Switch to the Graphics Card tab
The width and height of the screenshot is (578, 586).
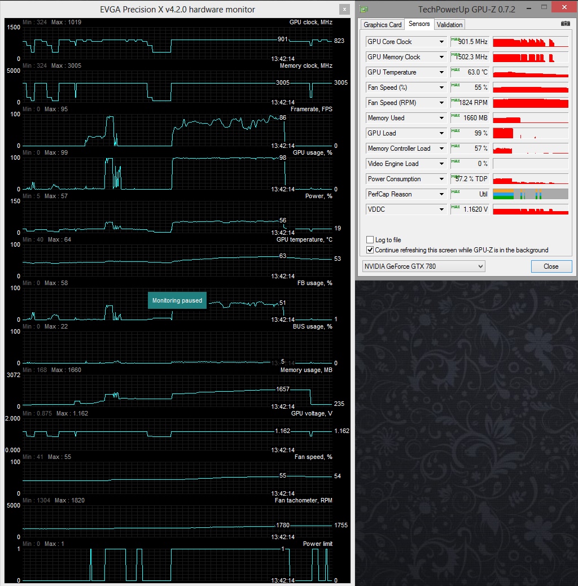tap(382, 25)
